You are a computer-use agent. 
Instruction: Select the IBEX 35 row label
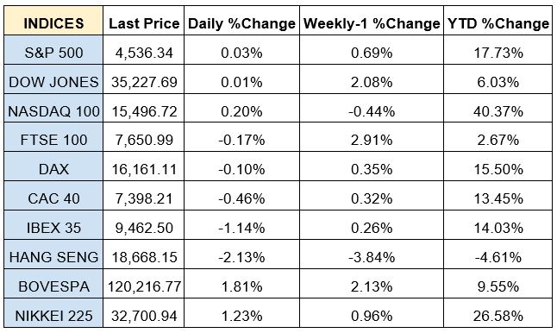53,228
